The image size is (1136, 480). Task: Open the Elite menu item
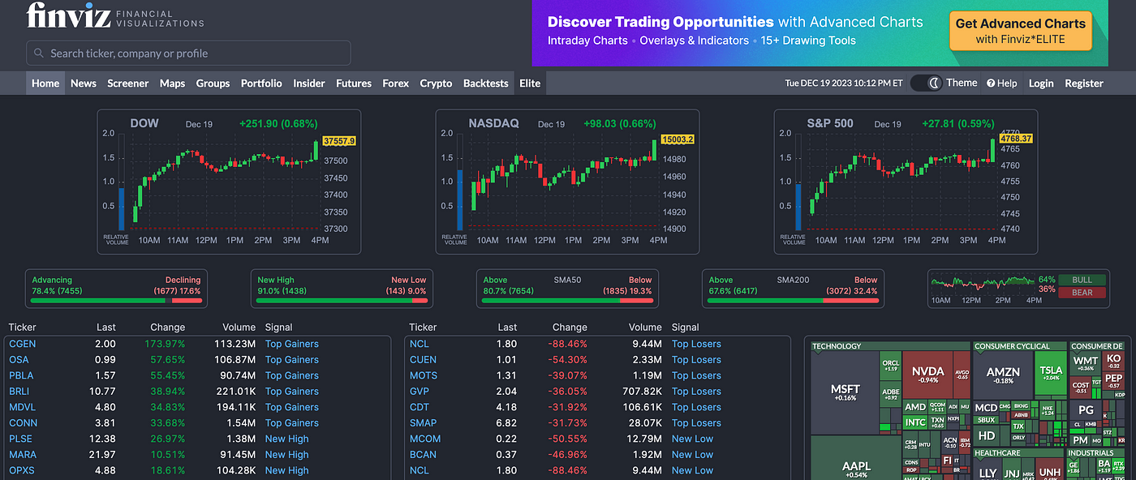(530, 83)
